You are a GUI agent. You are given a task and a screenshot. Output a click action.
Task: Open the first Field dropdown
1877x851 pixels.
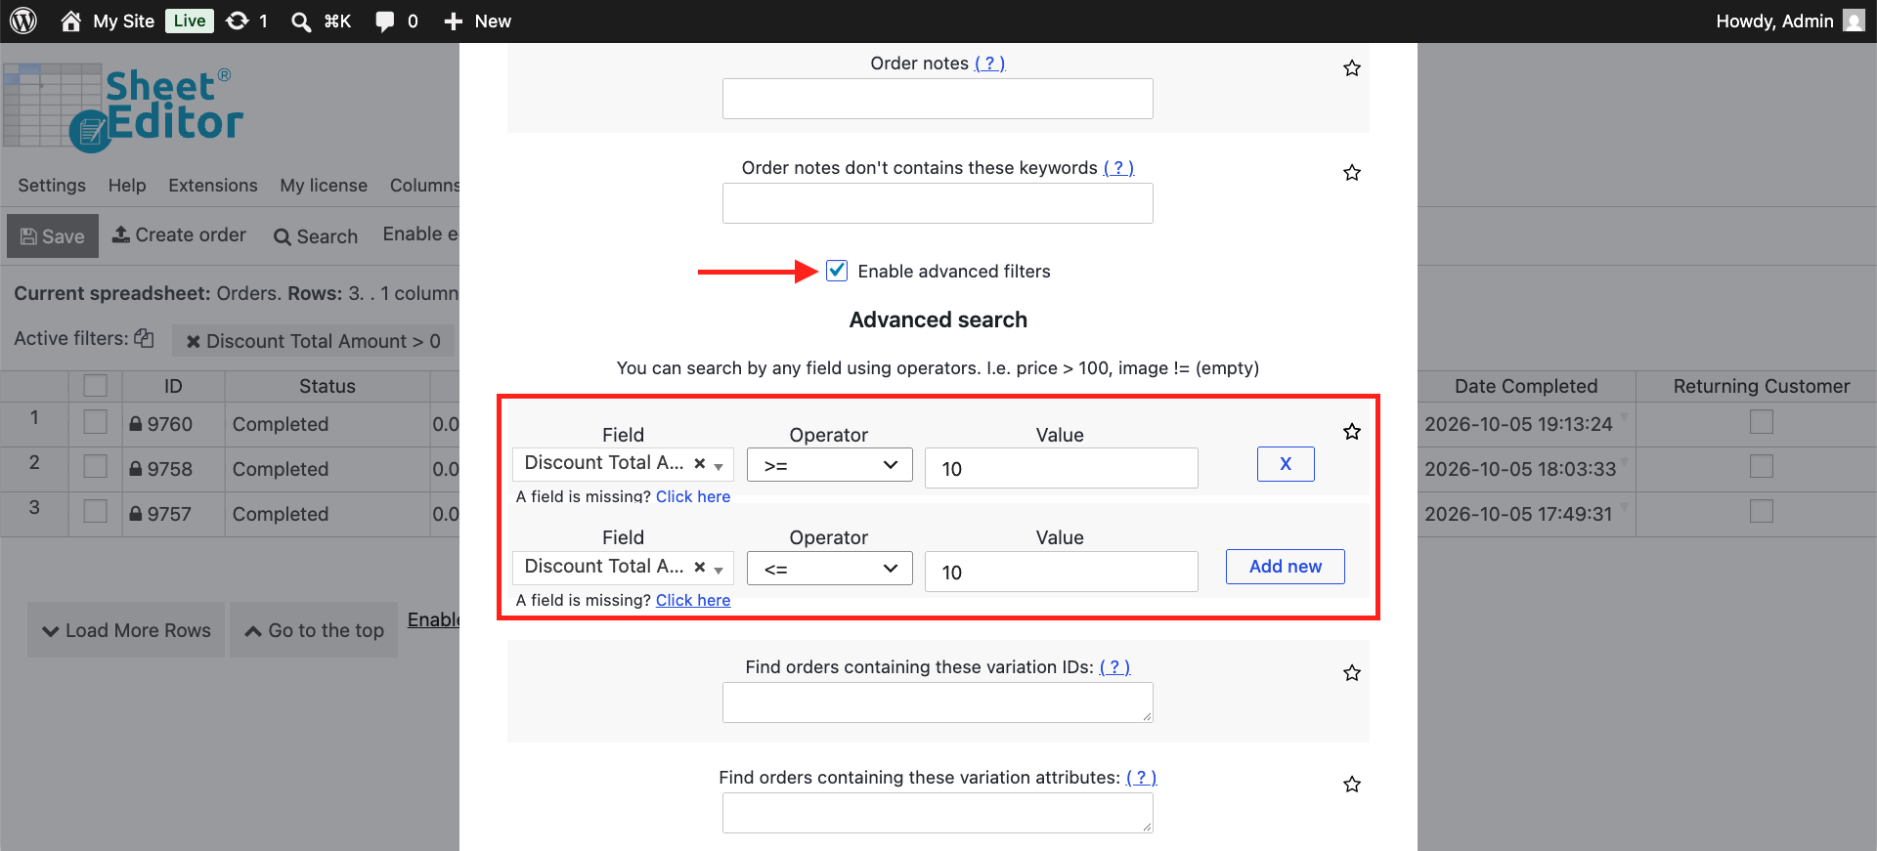coord(623,463)
